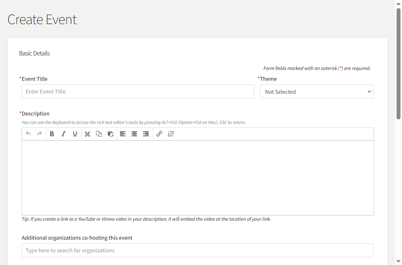Screen dimensions: 402x265
Task: Click the required-fields asterisk notice
Action: (x=317, y=68)
